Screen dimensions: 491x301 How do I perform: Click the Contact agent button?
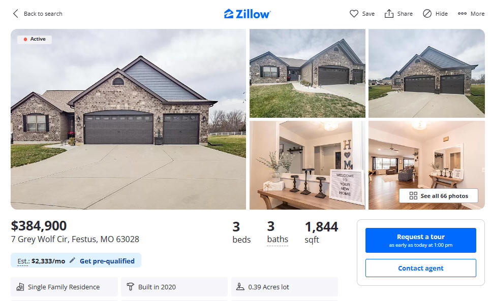[x=420, y=268]
